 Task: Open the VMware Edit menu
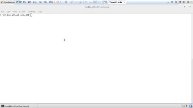[29, 2]
